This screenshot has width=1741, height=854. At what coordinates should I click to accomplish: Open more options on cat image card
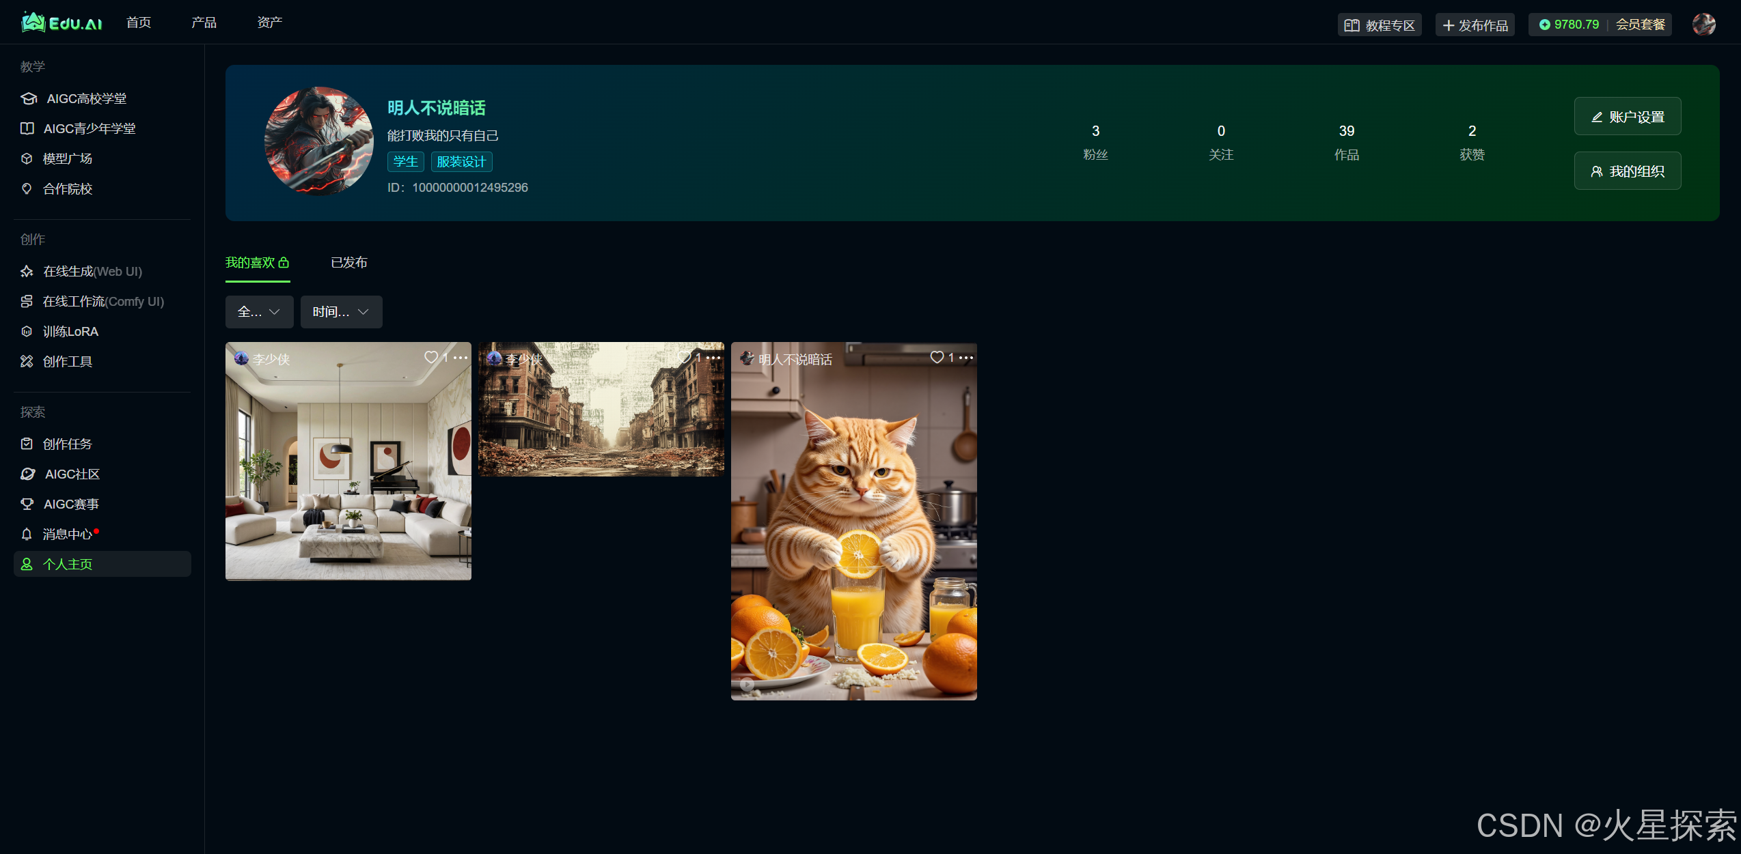tap(966, 358)
